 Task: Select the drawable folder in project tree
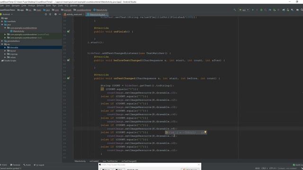click(x=14, y=47)
